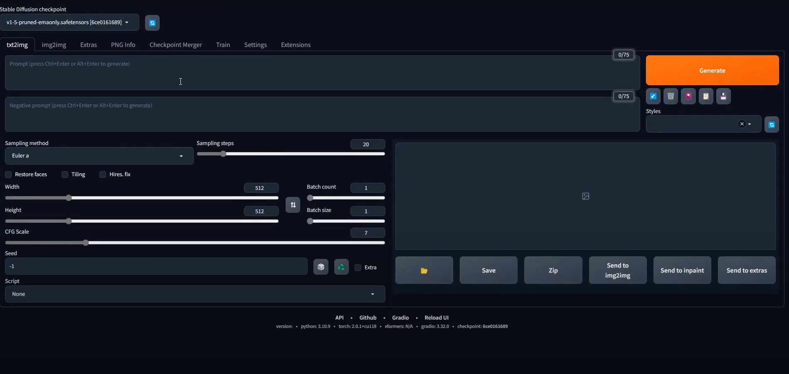789x374 pixels.
Task: Switch to the img2img tab
Action: point(54,45)
